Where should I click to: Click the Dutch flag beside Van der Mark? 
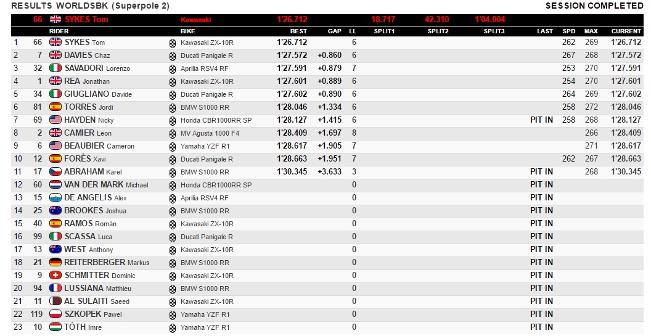tap(55, 185)
